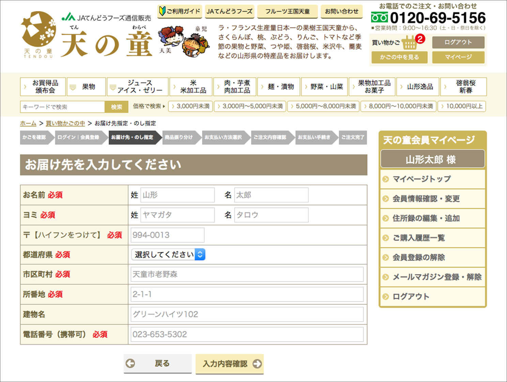Click the bullet icon beside ご購入履歴一覧
Viewport: 507px width, 382px height.
[386, 238]
